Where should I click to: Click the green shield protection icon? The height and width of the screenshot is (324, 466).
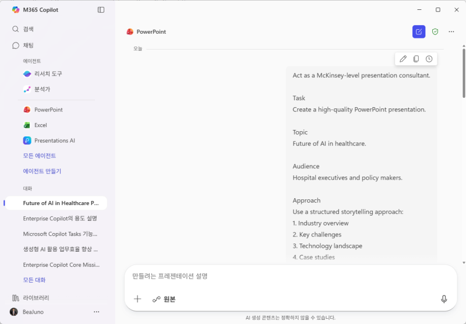click(435, 31)
